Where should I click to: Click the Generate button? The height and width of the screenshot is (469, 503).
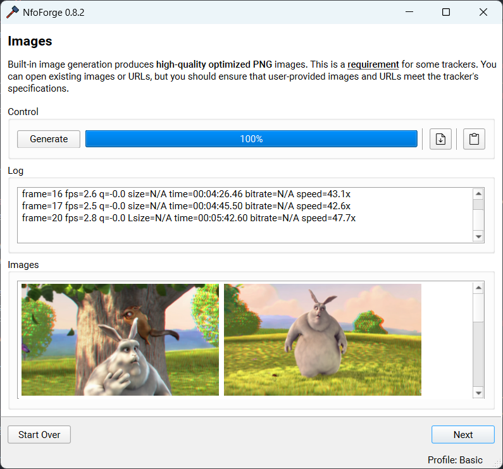(49, 139)
